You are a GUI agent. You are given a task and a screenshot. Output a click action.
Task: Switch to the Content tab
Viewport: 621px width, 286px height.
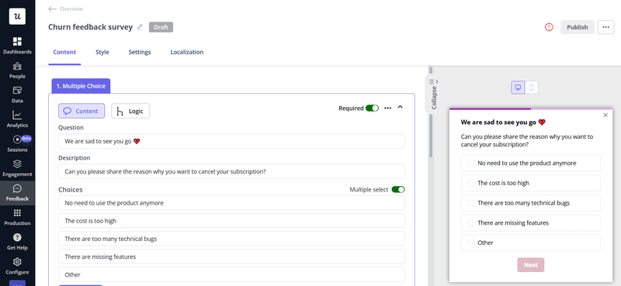tap(64, 52)
